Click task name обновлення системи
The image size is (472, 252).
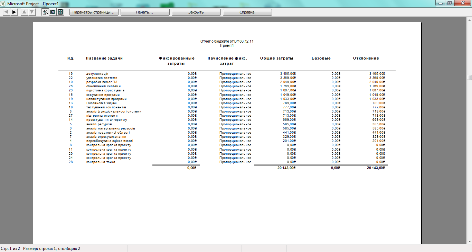point(103,86)
